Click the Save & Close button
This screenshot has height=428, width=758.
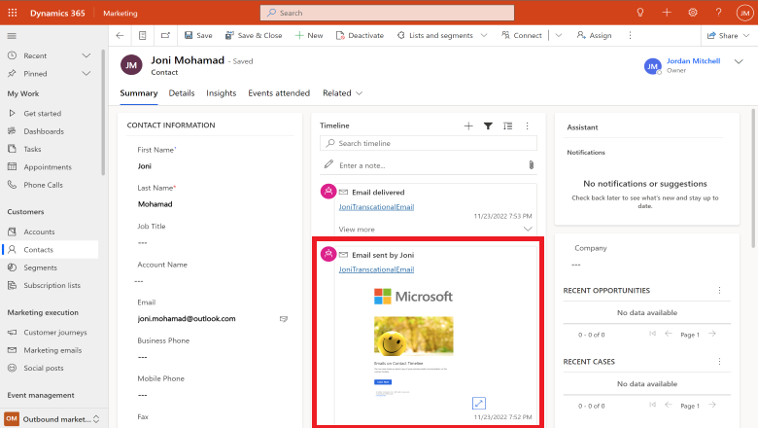click(254, 35)
